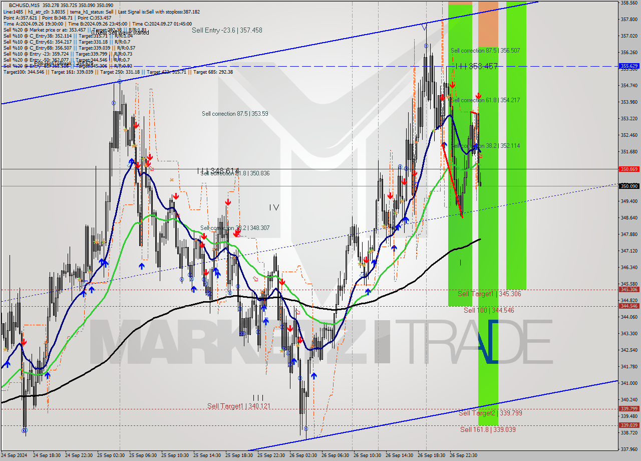
Task: Click the 'Sell correction 61.8 | 354.217' label
Action: click(485, 100)
